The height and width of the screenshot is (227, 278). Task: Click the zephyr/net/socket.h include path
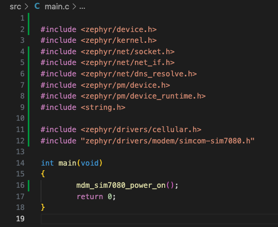tap(128, 52)
